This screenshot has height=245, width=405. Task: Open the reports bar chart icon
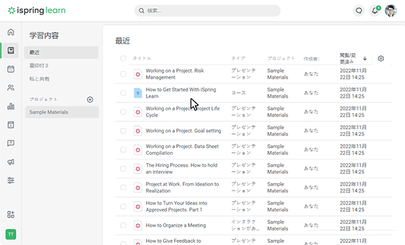[11, 106]
